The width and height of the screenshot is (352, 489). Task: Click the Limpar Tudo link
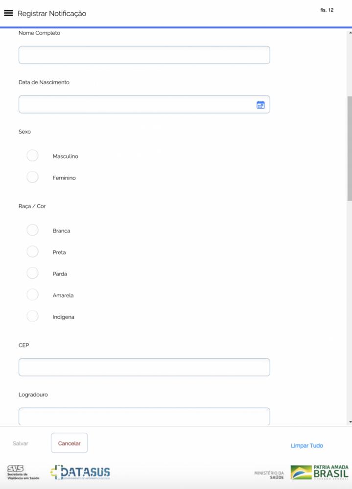click(x=306, y=445)
